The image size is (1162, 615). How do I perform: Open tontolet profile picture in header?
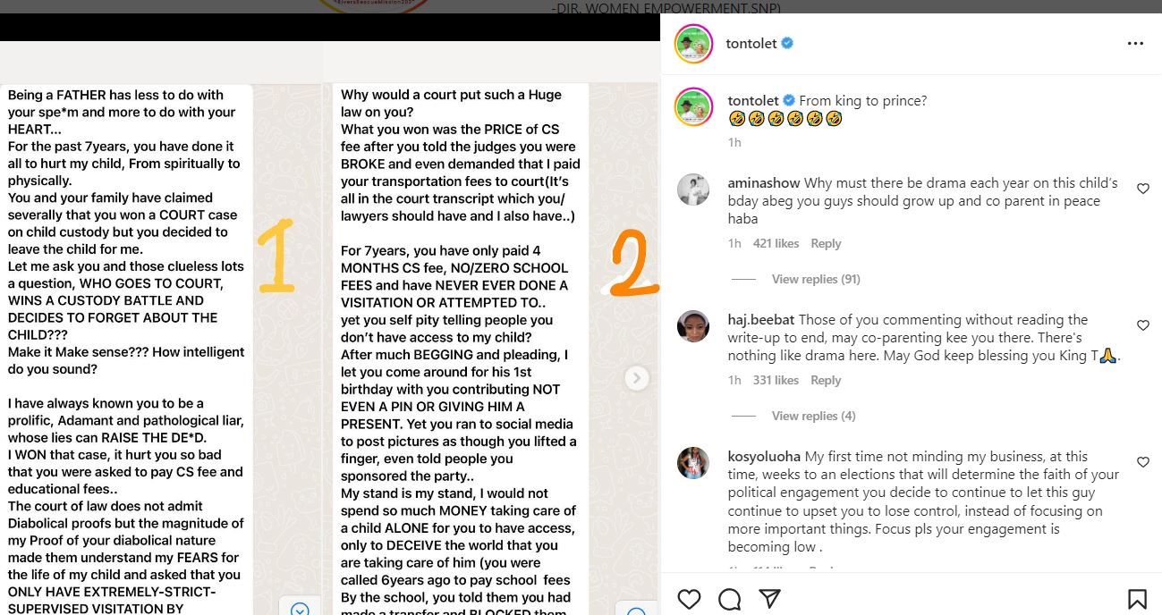tap(692, 44)
